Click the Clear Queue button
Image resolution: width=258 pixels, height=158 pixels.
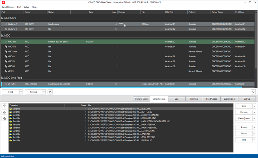coord(244,118)
